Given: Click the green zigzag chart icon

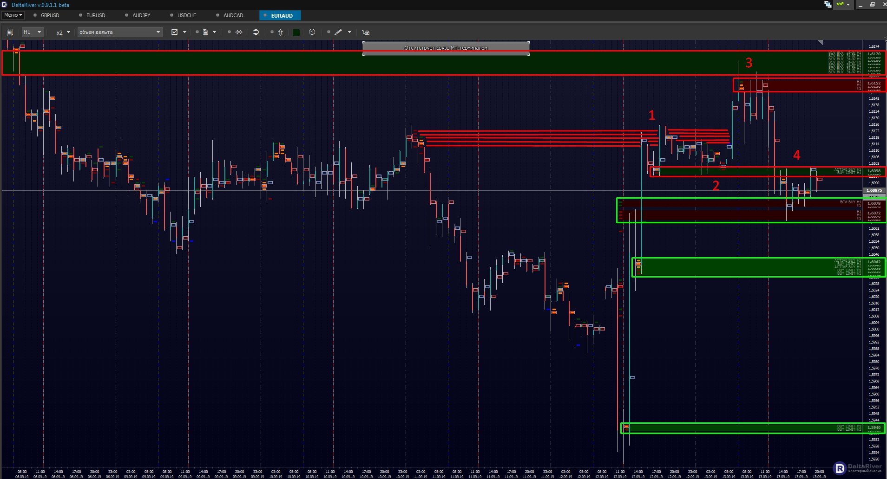Looking at the screenshot, I should 840,5.
